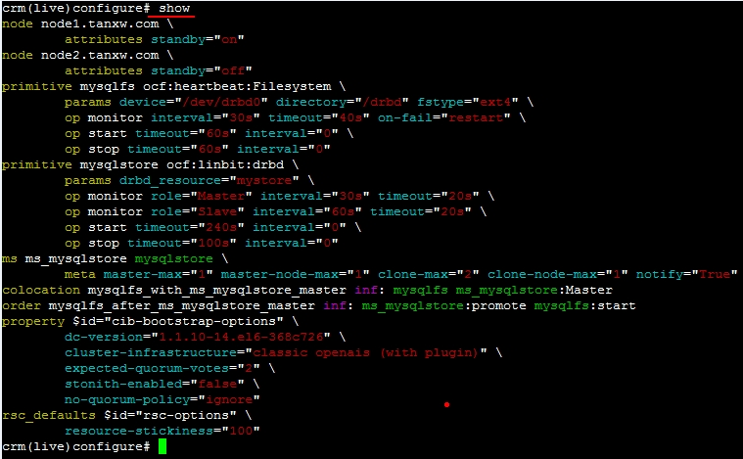Image resolution: width=743 pixels, height=459 pixels.
Task: Click the stonith-enabled="false" property
Action: click(x=155, y=384)
